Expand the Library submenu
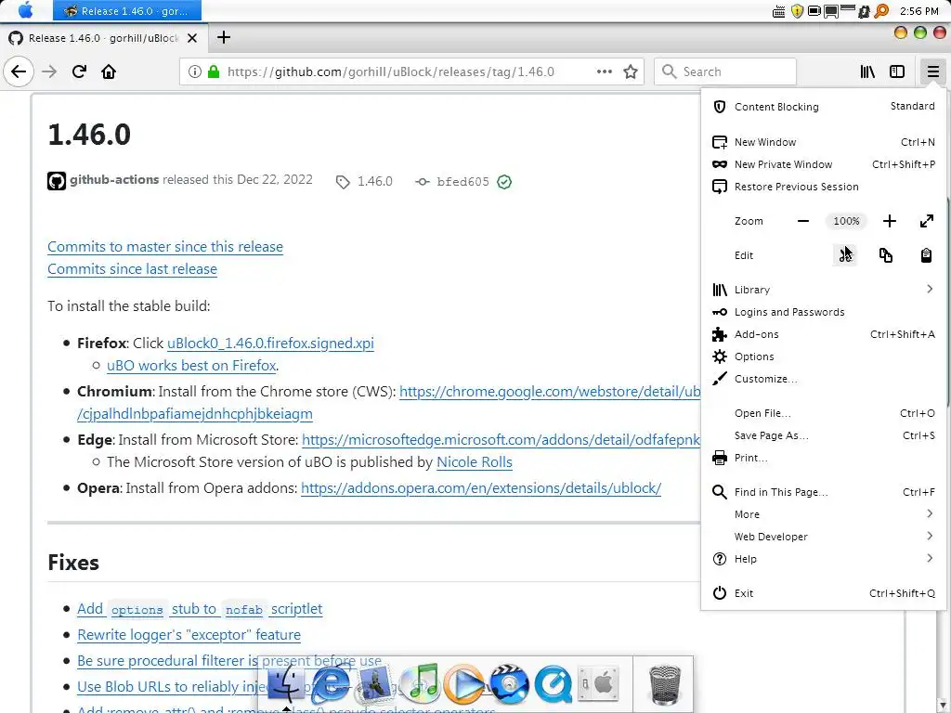 click(823, 290)
